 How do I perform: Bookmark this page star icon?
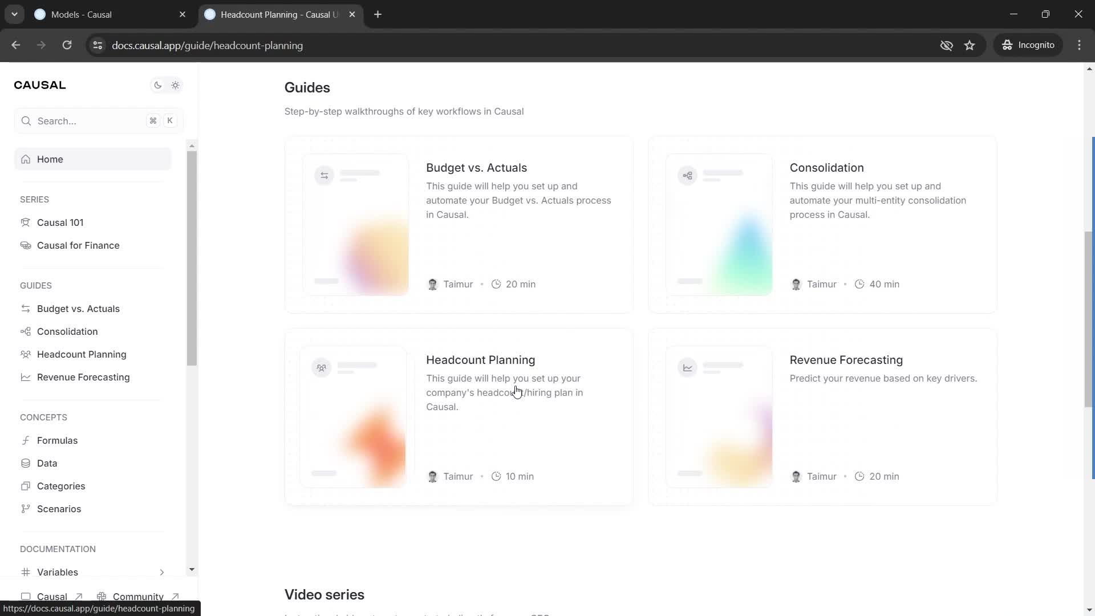pos(970,45)
